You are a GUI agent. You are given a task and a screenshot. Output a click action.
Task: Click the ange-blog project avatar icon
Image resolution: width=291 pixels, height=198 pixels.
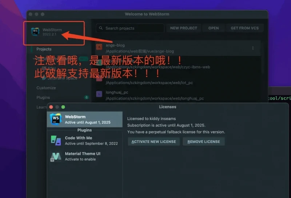click(x=99, y=47)
